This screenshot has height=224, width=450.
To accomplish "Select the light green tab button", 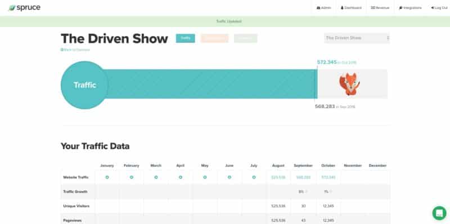I will [x=246, y=38].
